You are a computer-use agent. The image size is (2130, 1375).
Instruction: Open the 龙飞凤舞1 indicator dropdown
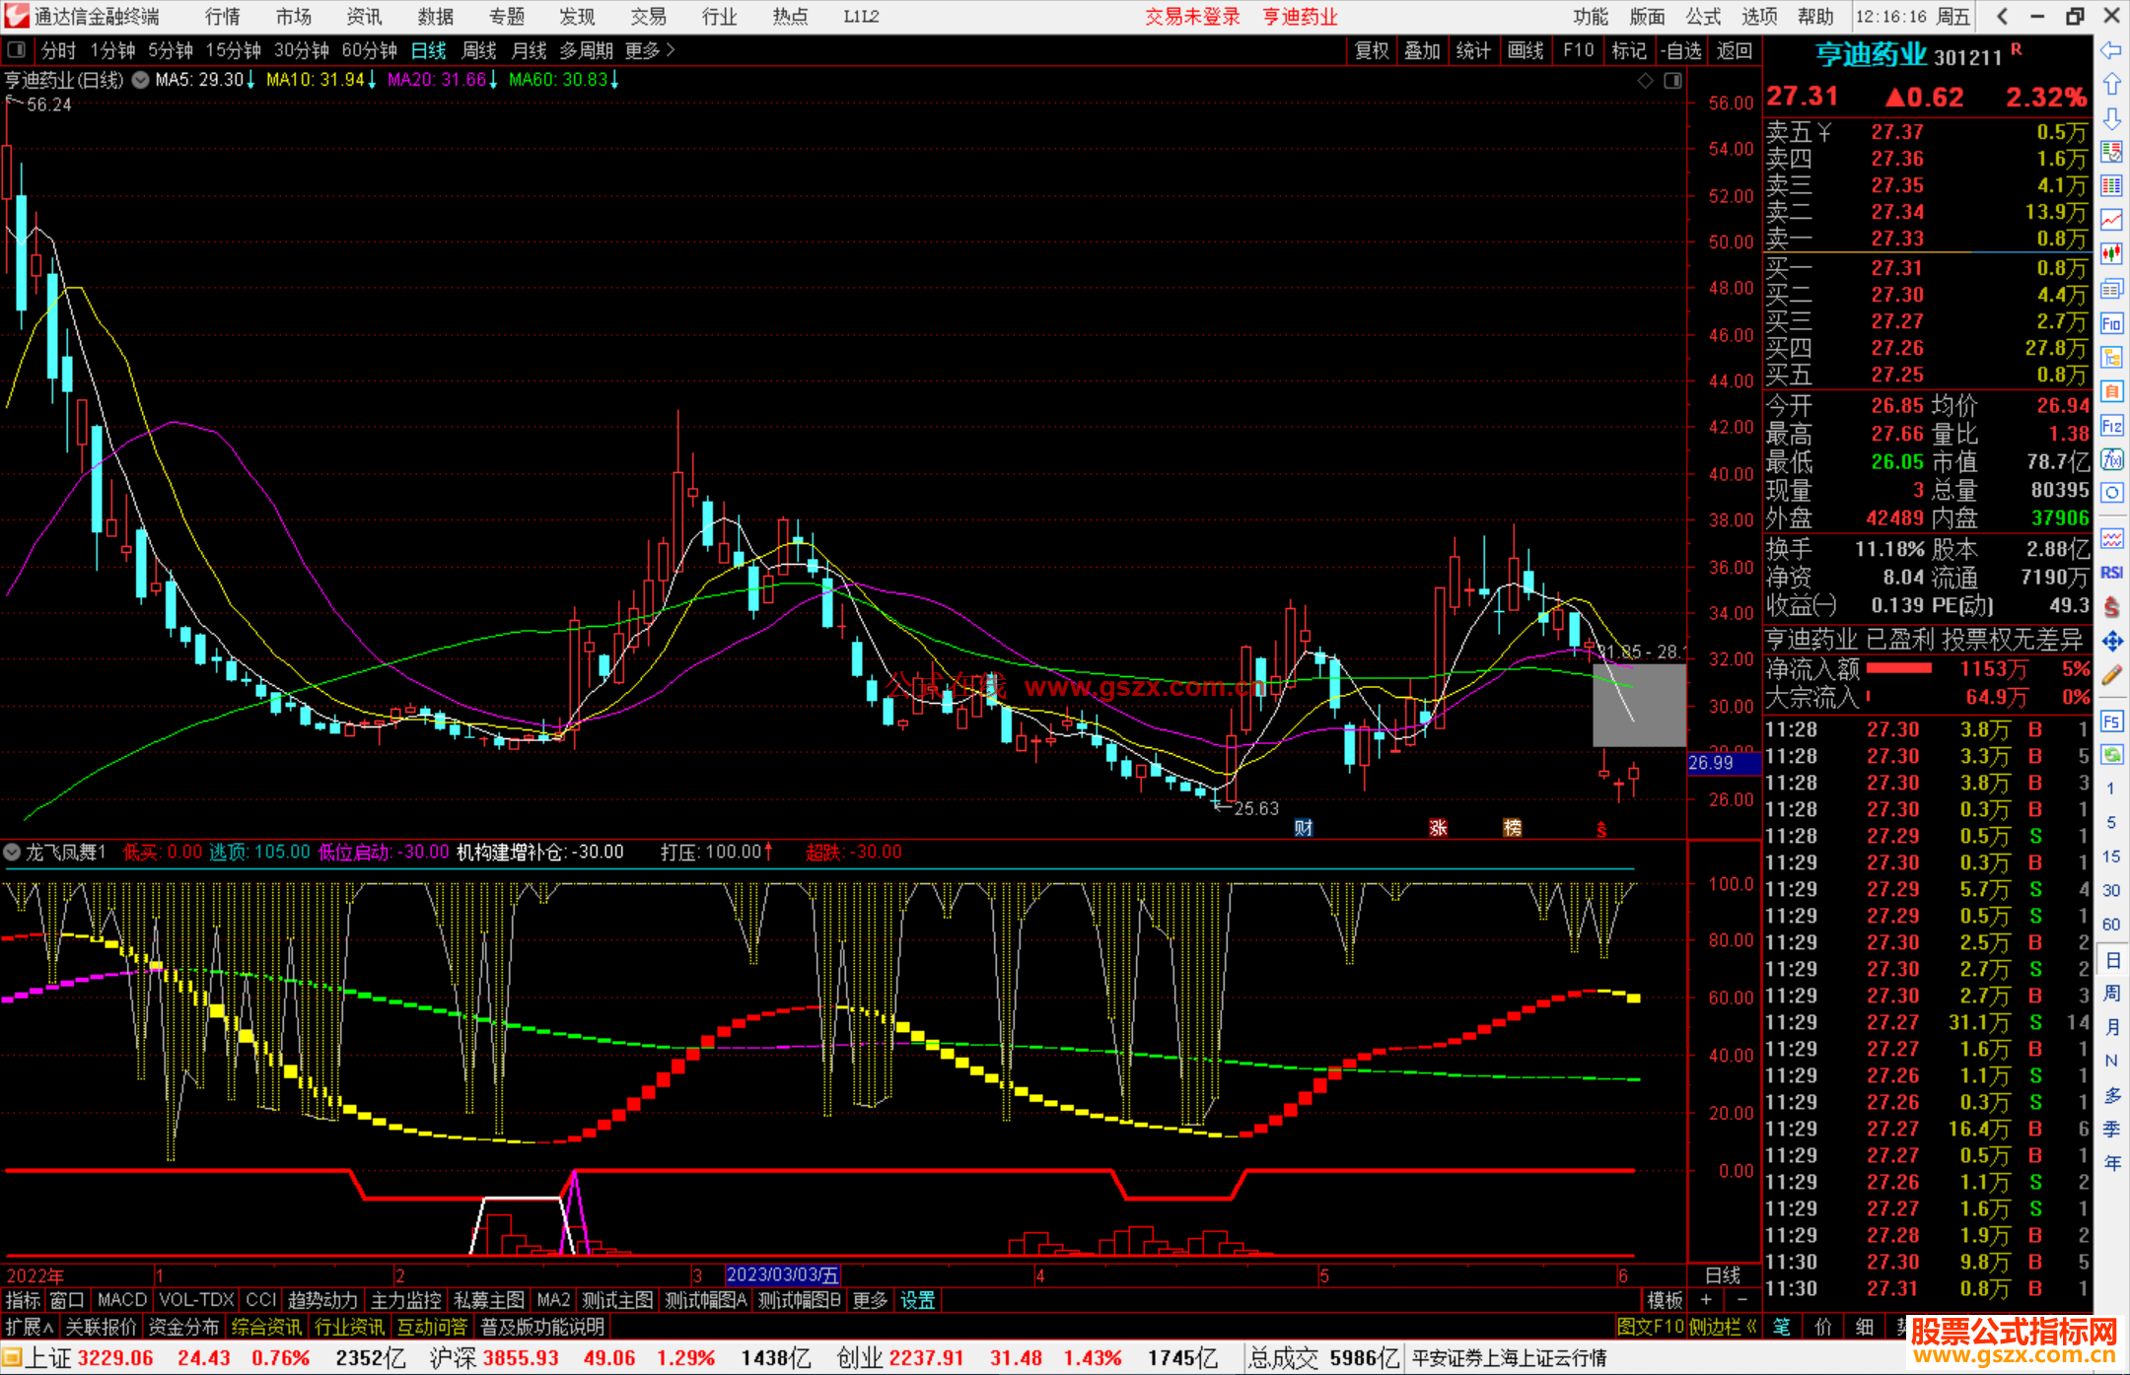[13, 852]
